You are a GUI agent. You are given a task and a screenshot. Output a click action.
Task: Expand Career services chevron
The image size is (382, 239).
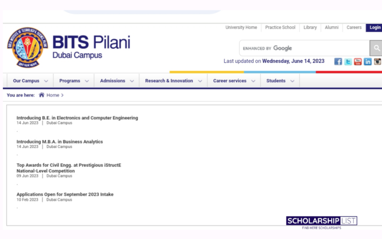(253, 81)
